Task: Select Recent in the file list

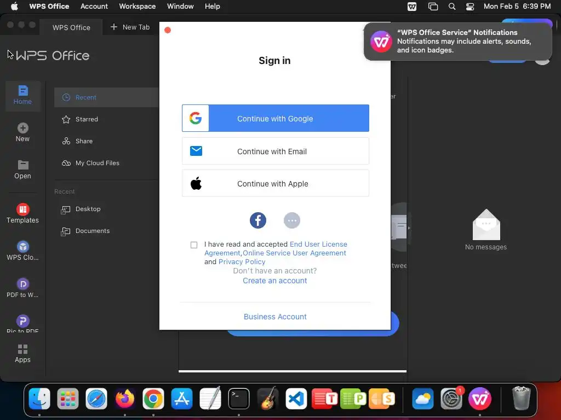Action: click(106, 97)
